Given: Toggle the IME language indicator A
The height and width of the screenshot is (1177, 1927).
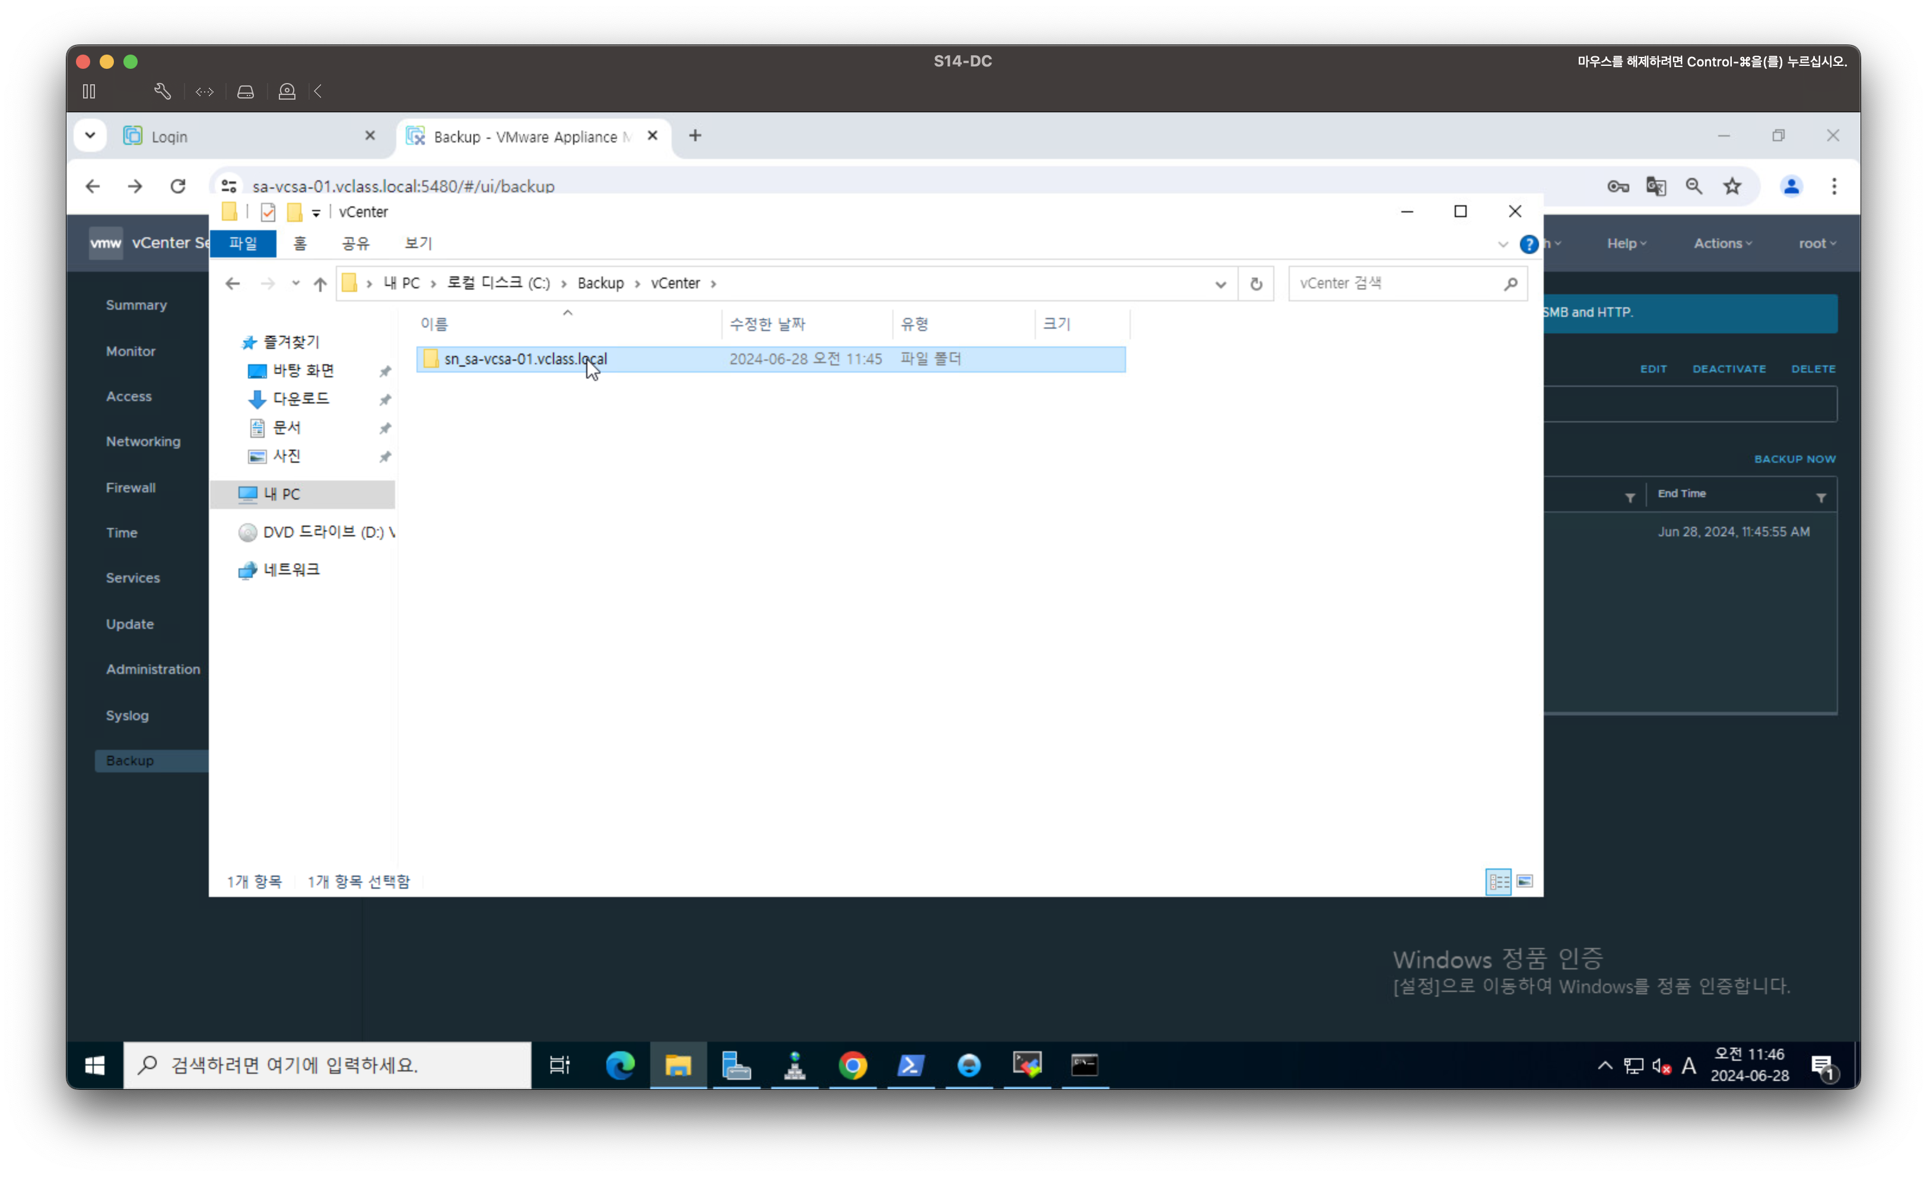Looking at the screenshot, I should tap(1688, 1066).
